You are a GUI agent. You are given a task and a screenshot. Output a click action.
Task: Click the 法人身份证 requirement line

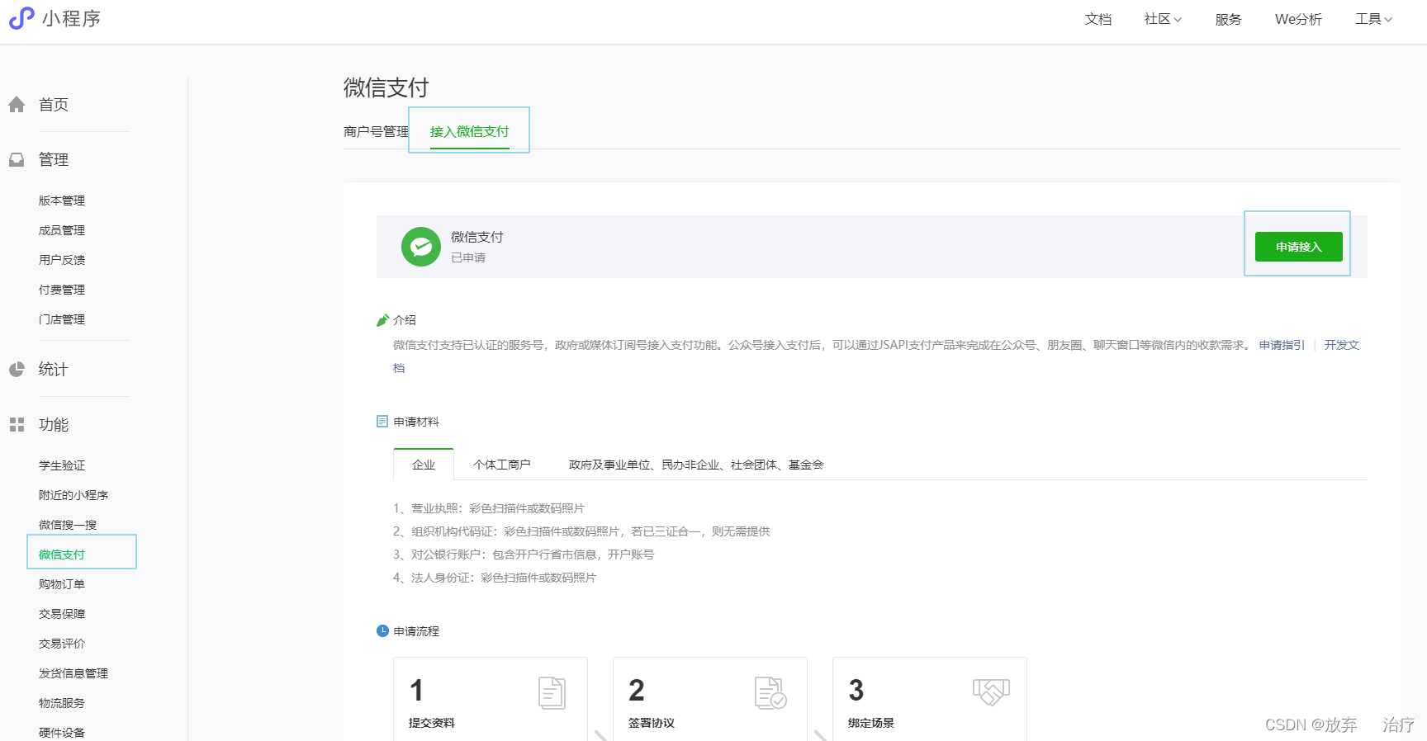(495, 578)
